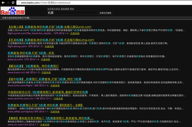Open 百度快照 for www.ch.com result
The height and width of the screenshot is (127, 192).
(x=45, y=125)
